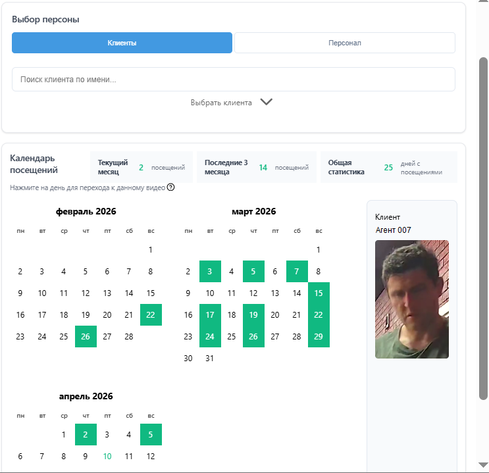Open the Агент 007 client photo
The image size is (489, 473).
411,299
